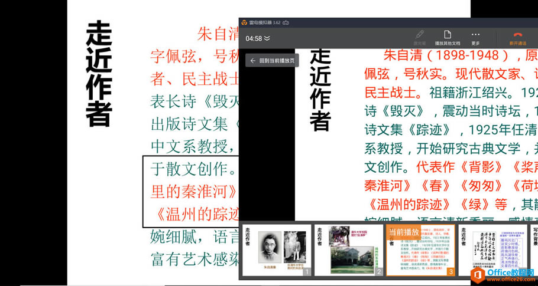Select the currently playing slide thumbnail 3
The height and width of the screenshot is (286, 538).
[x=421, y=250]
